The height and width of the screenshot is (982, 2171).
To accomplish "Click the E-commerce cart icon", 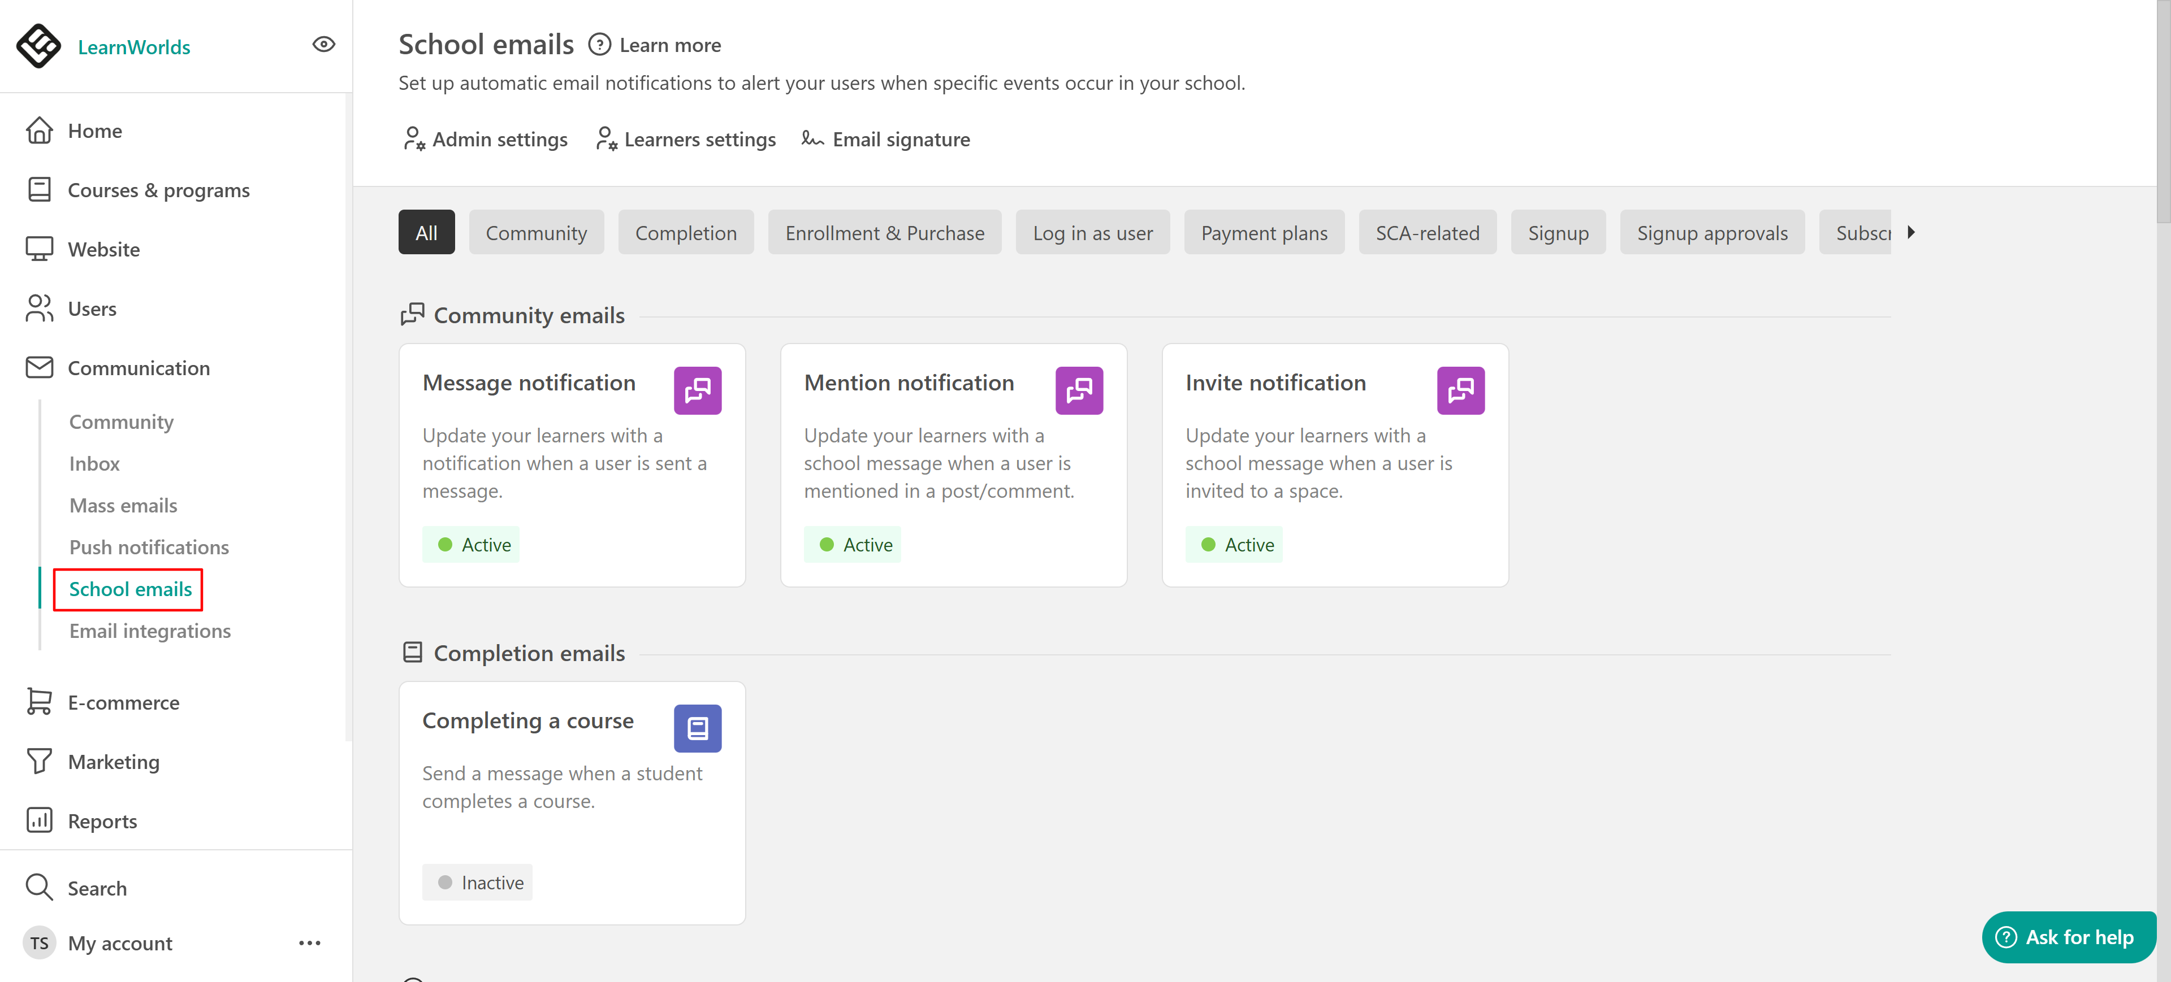I will (39, 702).
